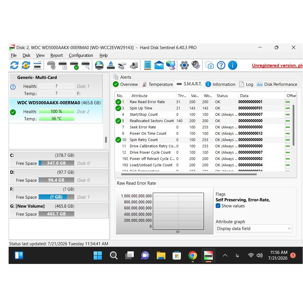Click the disk with clock toolbar icon
Screen dimensions: 303x303
tap(63, 65)
